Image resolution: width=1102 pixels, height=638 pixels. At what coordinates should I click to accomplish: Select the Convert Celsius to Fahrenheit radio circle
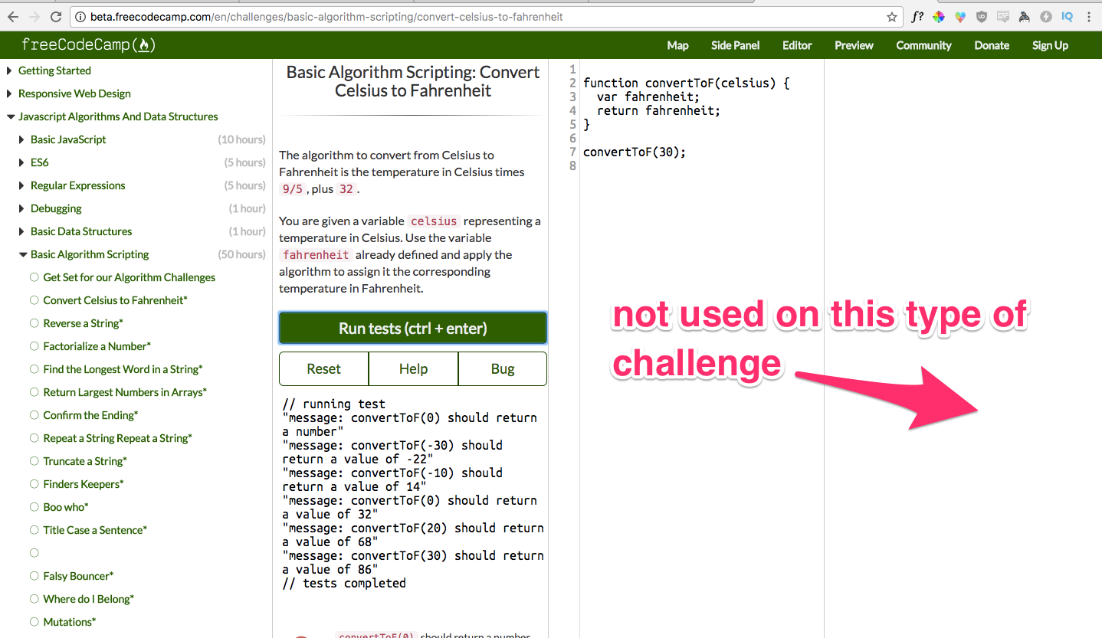[34, 299]
